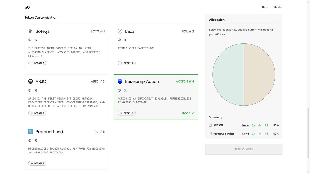Viewport: 310px width, 174px height.
Task: Click the scrollbar down arrow
Action: point(308,172)
